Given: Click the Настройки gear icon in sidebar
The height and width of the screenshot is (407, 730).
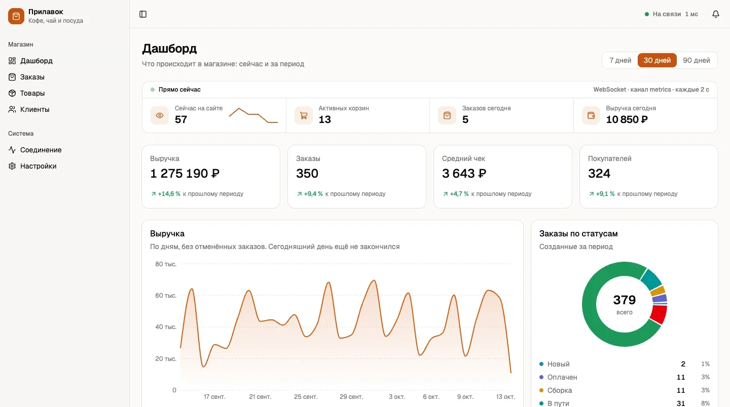Looking at the screenshot, I should (x=12, y=166).
